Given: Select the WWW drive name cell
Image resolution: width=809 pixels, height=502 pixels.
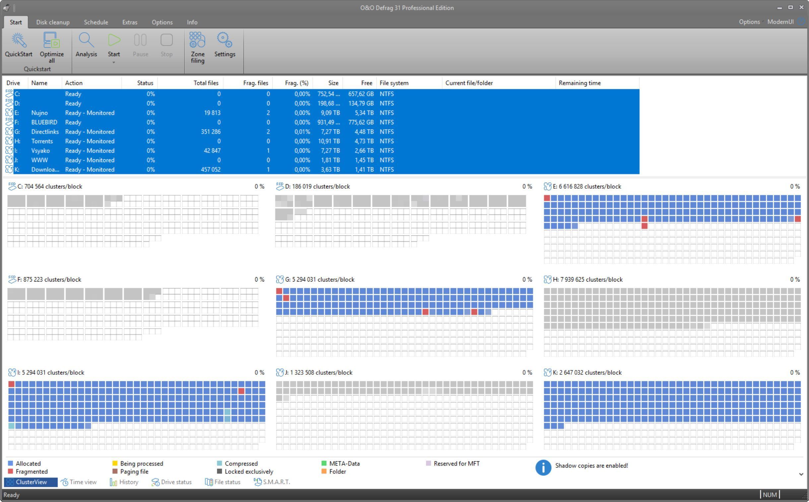Looking at the screenshot, I should point(39,160).
